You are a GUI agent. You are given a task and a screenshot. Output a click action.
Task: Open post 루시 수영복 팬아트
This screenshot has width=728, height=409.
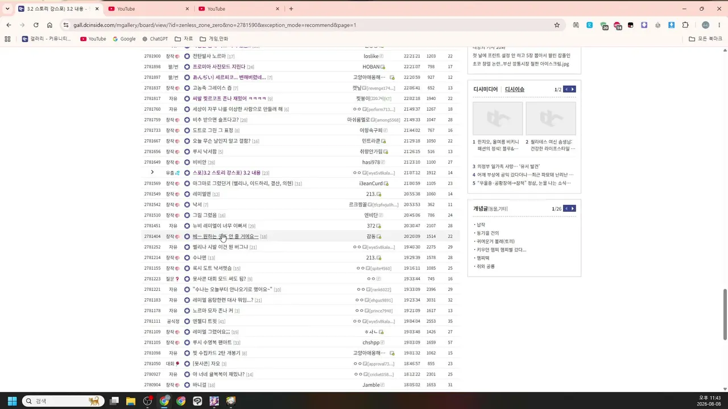tap(212, 343)
